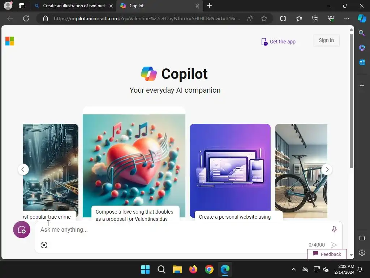Open OneDrive tray icon
This screenshot has width=370, height=278.
tap(305, 269)
